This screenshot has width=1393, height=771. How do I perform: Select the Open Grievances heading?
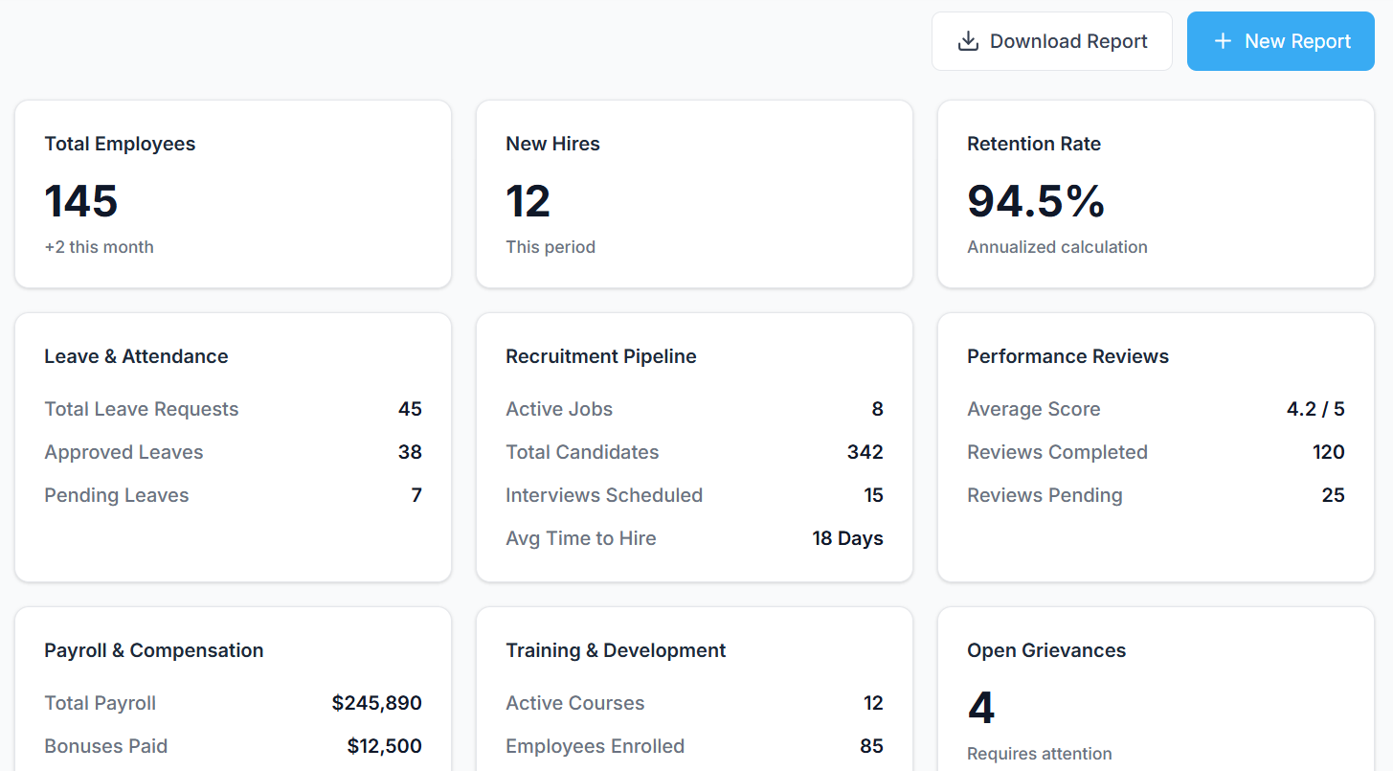tap(1046, 650)
